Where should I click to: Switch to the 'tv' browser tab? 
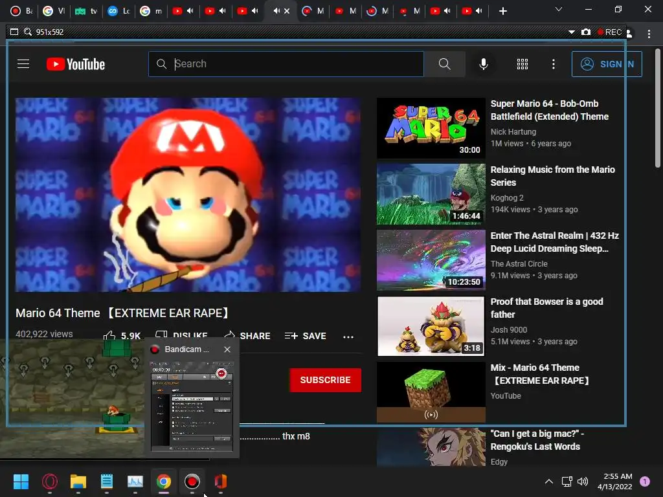pos(86,11)
